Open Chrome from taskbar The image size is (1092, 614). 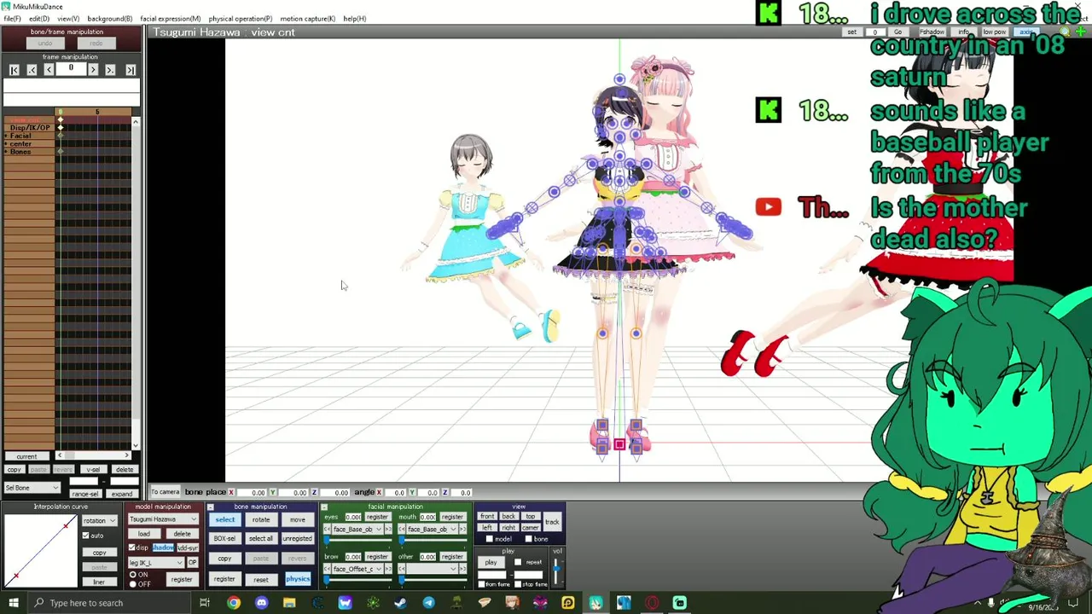tap(234, 603)
